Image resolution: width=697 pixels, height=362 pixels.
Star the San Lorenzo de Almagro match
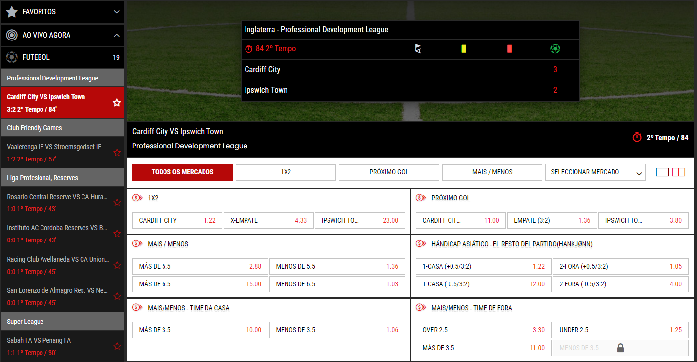117,296
